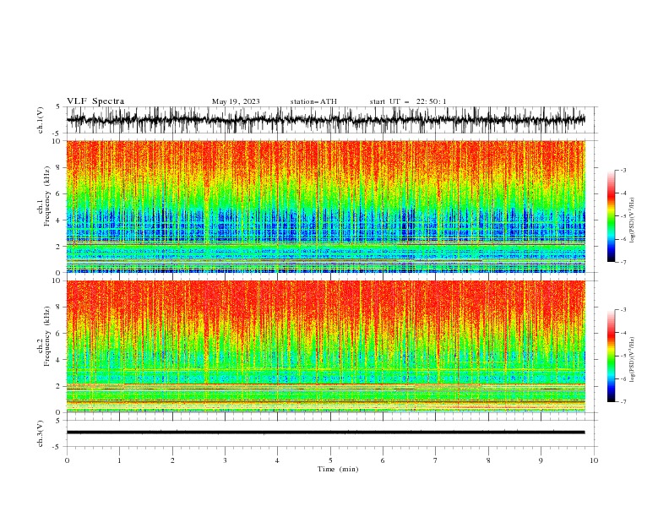The height and width of the screenshot is (517, 669).
Task: Click the ch.1 voltage waveform trace
Action: point(325,120)
